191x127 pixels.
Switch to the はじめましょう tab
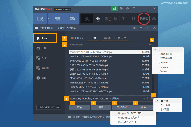tap(77, 38)
